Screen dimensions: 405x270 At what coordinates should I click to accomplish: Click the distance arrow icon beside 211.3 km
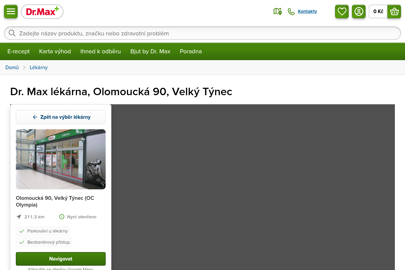click(19, 217)
